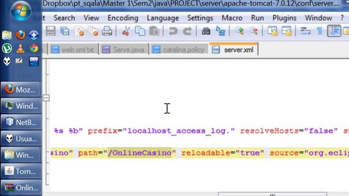The width and height of the screenshot is (349, 196).
Task: Undo the last edit via toolbar
Action: coord(173,31)
